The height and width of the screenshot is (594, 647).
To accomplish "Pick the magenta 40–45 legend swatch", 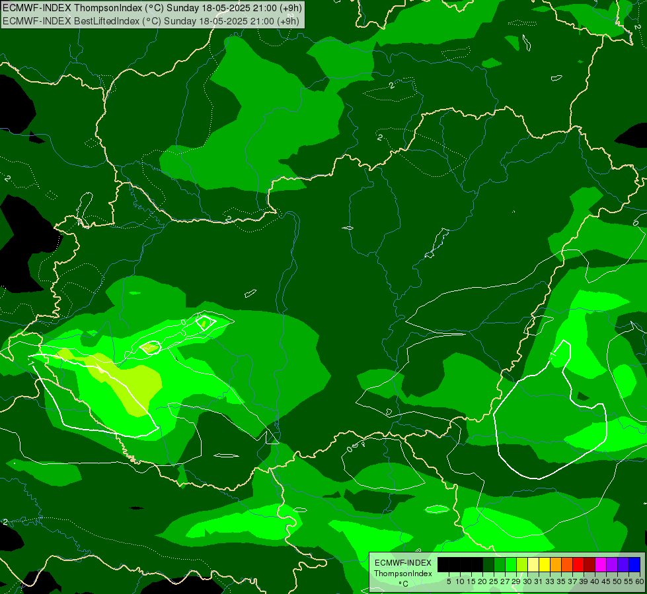I will [x=600, y=564].
